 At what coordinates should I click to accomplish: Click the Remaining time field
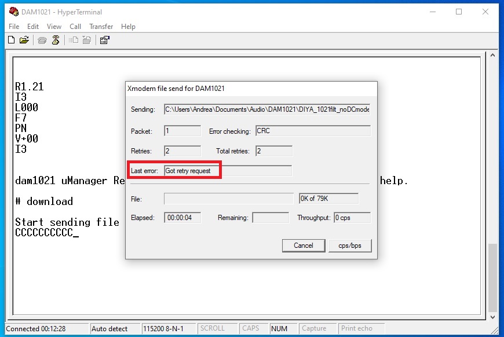[271, 218]
